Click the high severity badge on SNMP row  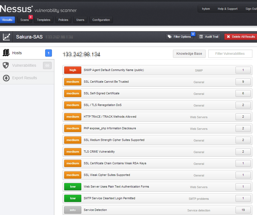73,70
